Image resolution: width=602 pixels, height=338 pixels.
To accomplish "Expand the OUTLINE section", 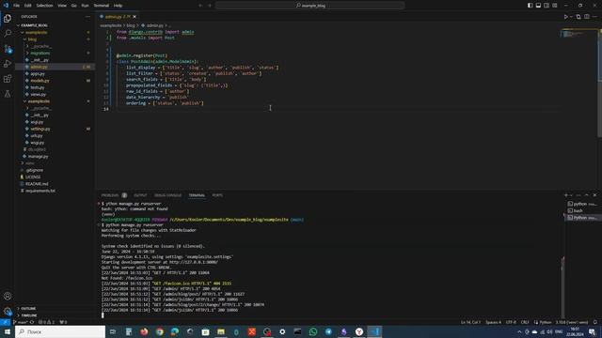I will coord(28,309).
